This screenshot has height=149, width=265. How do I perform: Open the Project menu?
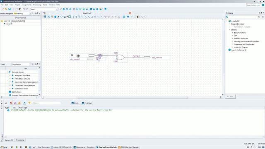point(17,5)
